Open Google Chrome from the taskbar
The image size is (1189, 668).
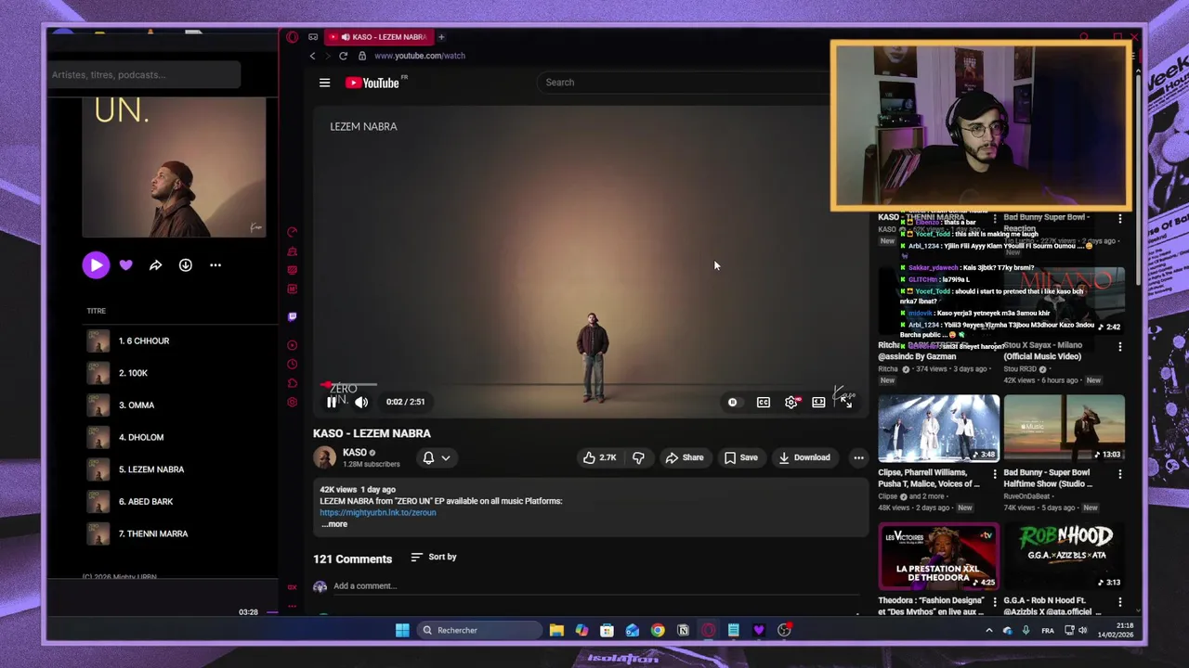click(x=658, y=631)
